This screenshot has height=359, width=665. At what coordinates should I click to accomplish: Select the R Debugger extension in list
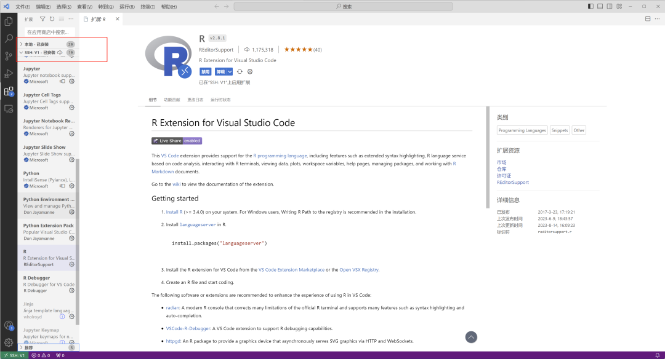[48, 284]
